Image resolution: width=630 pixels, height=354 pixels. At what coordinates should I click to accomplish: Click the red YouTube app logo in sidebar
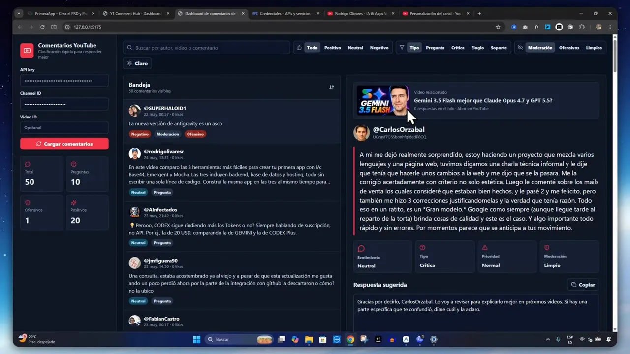click(x=27, y=50)
